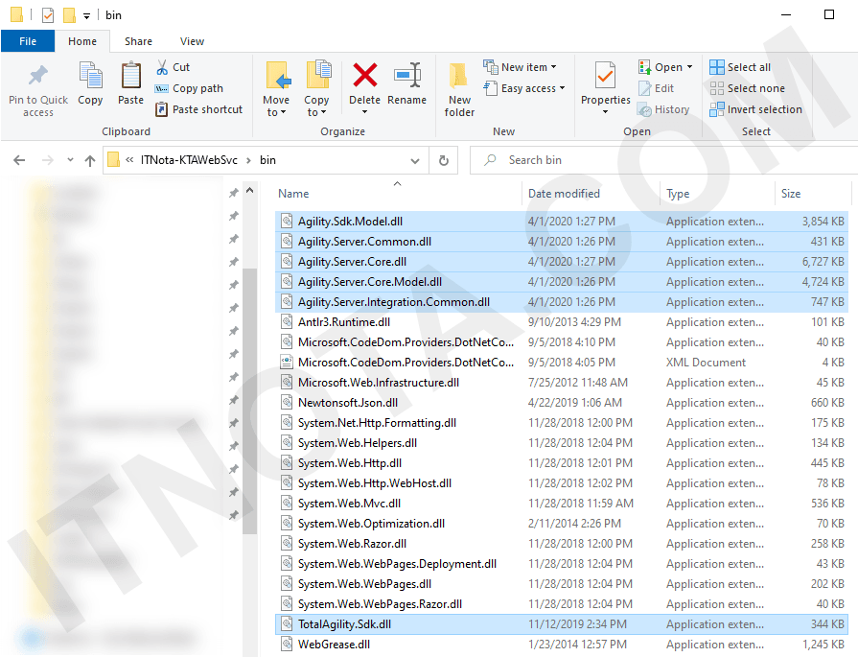Open the Move to dropdown
Viewport: 858px width, 657px height.
[x=276, y=88]
